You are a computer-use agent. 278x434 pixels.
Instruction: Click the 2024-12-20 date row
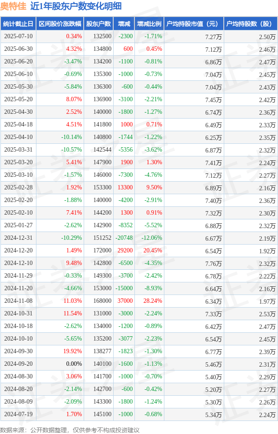coord(139,251)
